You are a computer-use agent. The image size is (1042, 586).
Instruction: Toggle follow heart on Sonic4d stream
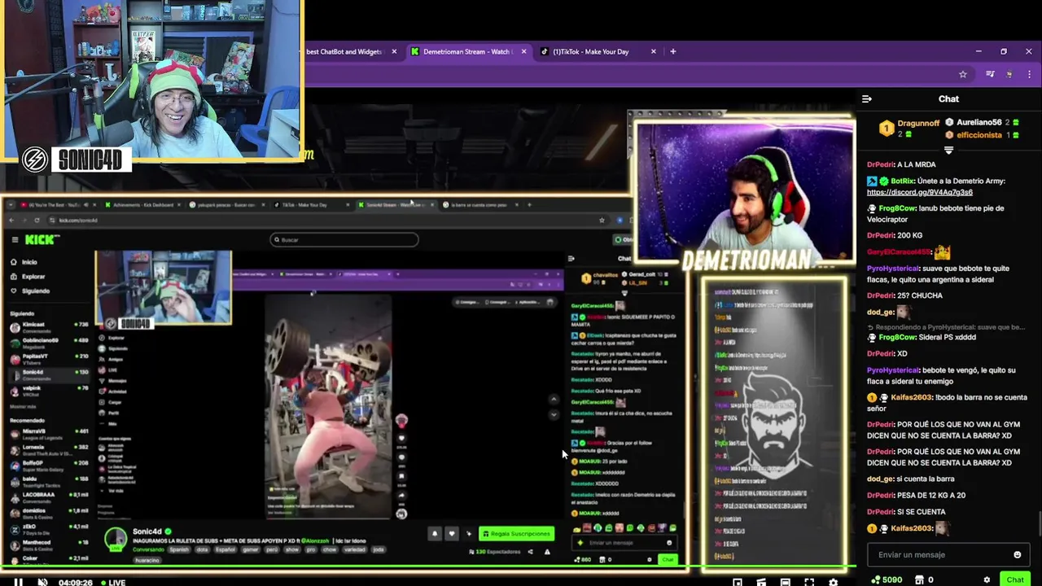[x=452, y=534]
